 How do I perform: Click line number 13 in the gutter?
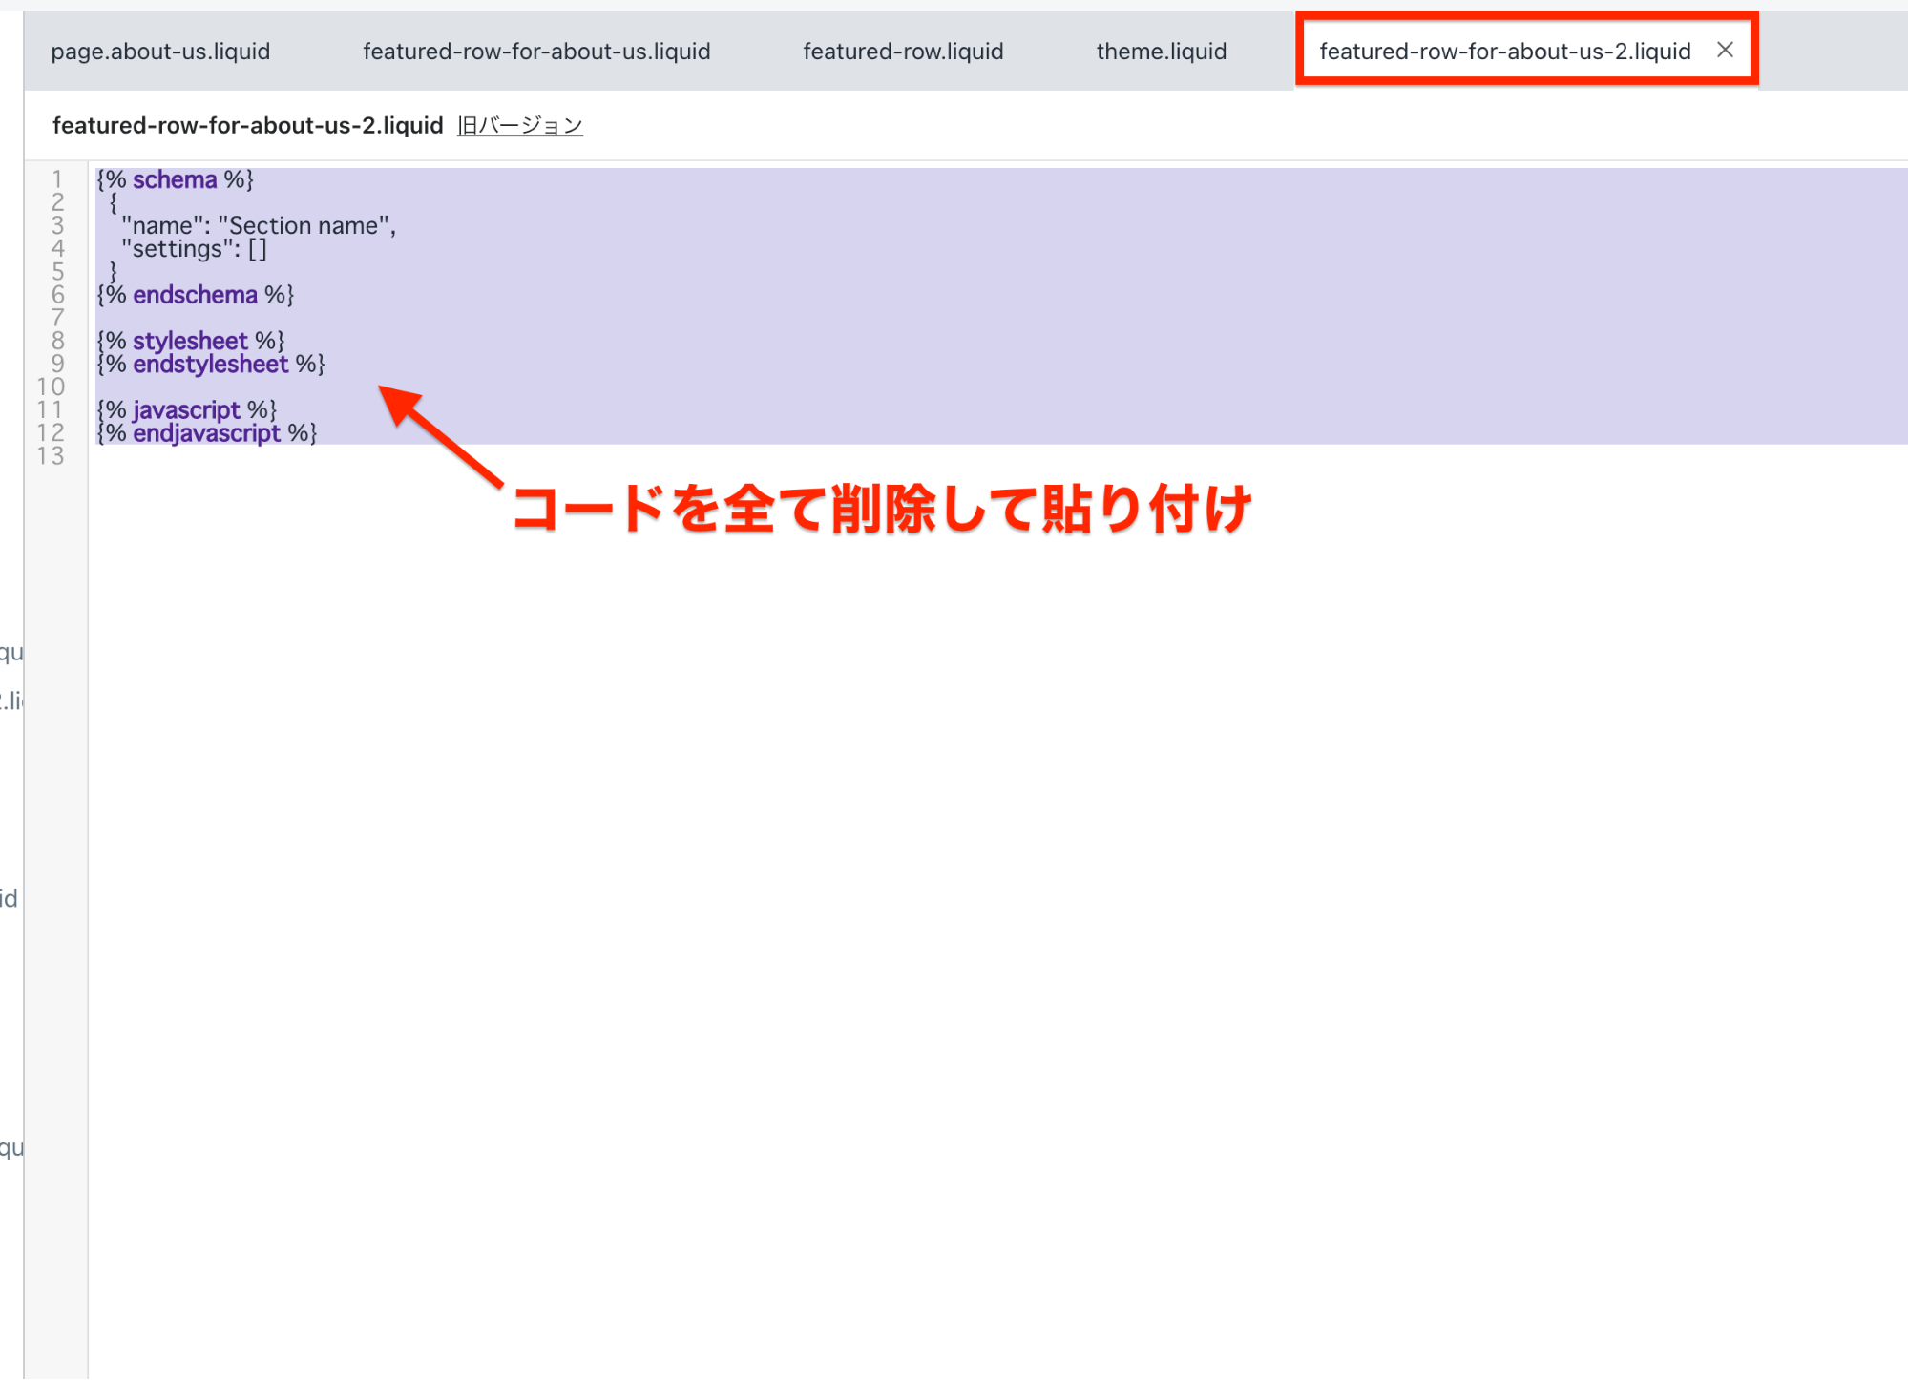pos(52,456)
